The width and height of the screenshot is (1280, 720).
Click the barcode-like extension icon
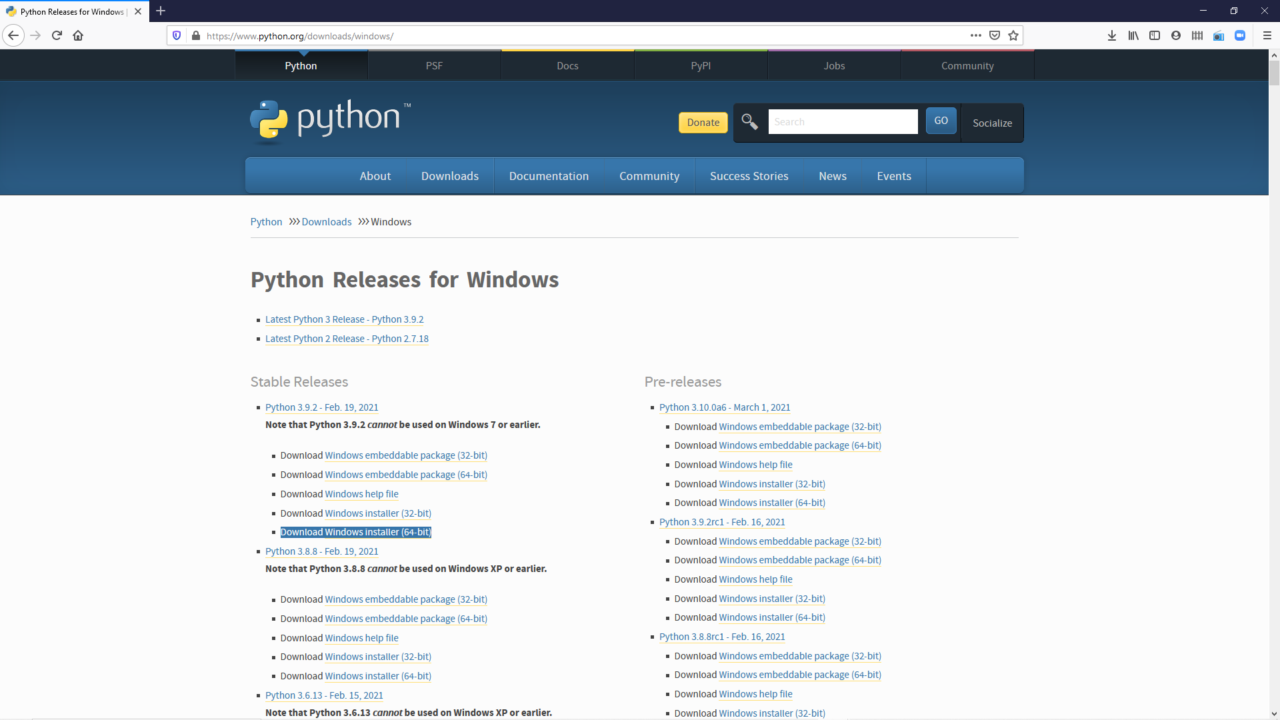point(1197,35)
